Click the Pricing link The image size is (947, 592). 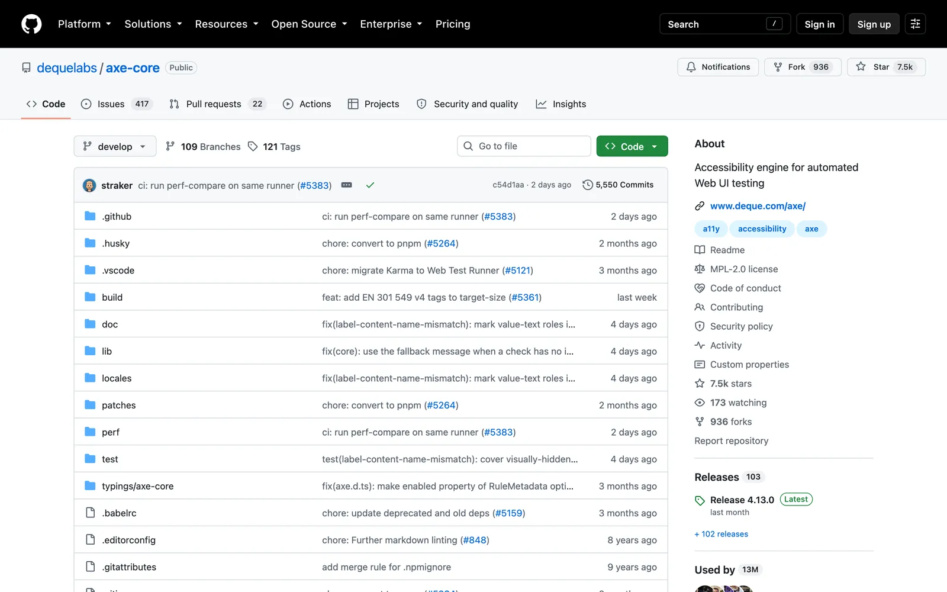click(x=453, y=24)
